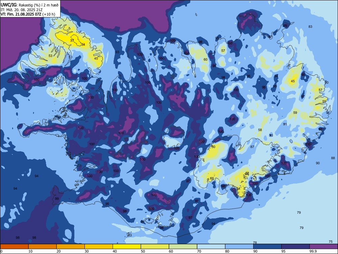Click the map value '37' in the Westfjords

[72, 40]
